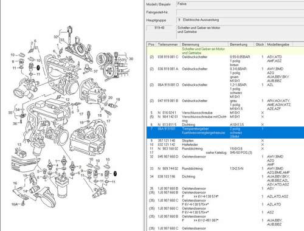Open the Hauptgruppe field Elektrische Ausrüstung
Screen dimensions: 304x231
[x=240, y=20]
